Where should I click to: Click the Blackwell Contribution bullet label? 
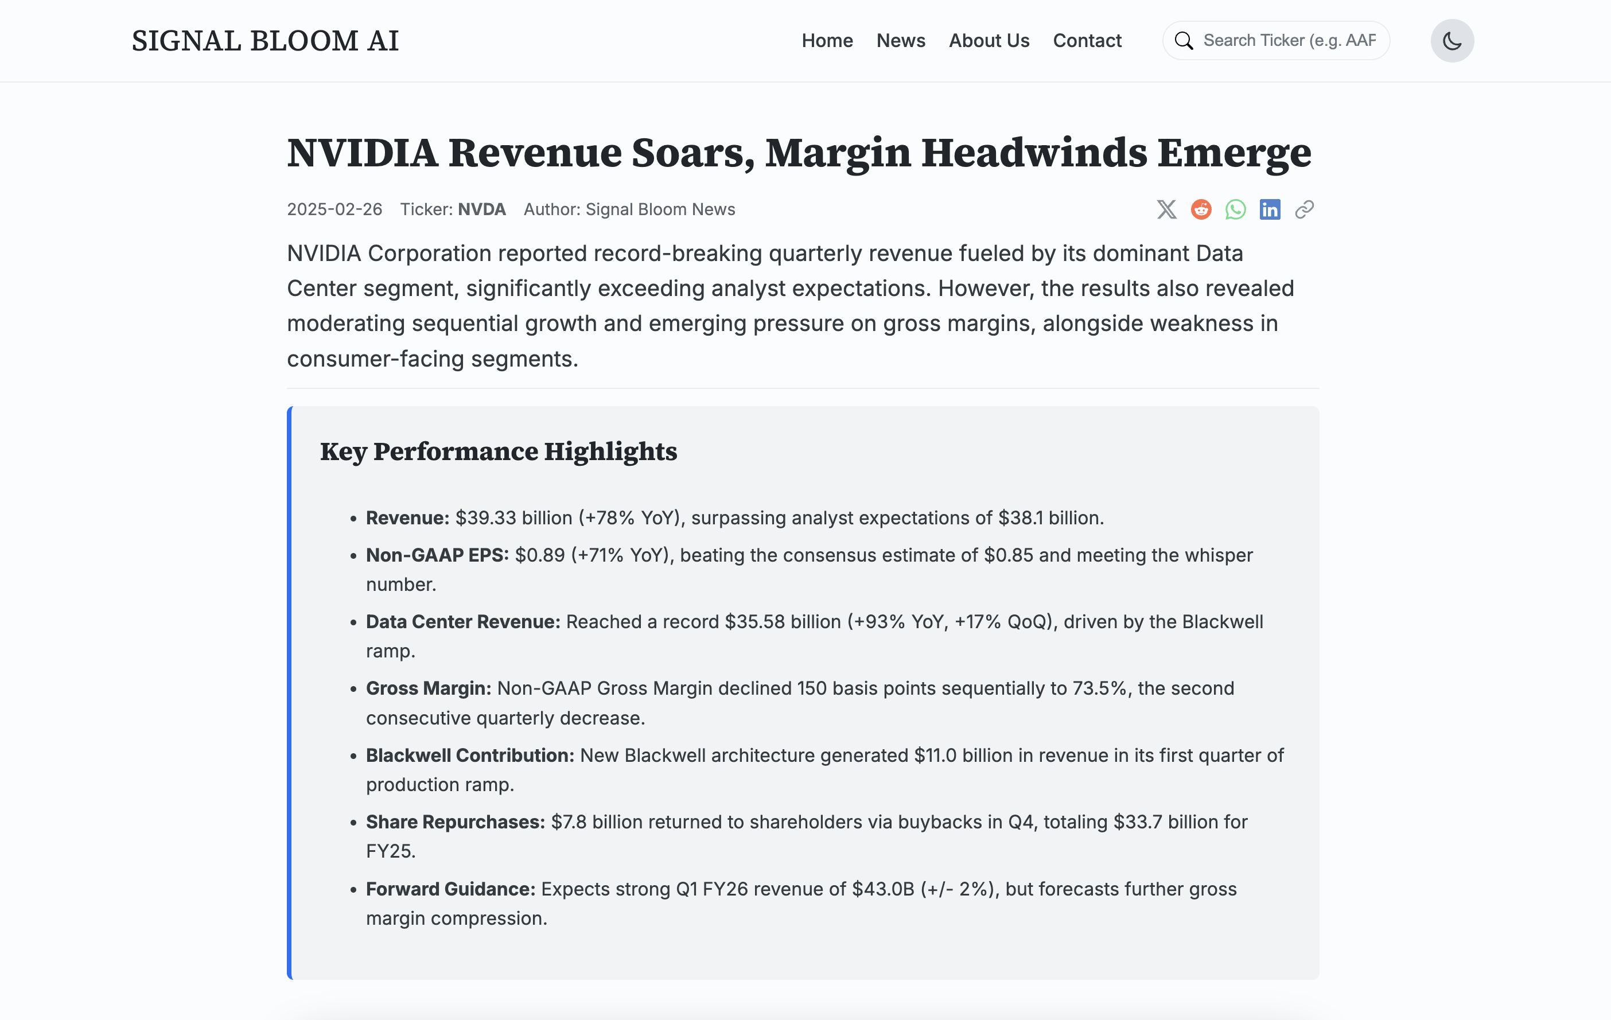[470, 755]
